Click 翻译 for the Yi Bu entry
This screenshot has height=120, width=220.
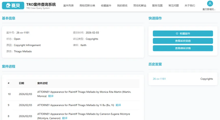118,105
